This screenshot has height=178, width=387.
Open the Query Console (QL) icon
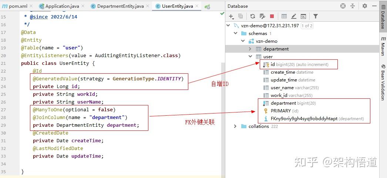pos(303,17)
